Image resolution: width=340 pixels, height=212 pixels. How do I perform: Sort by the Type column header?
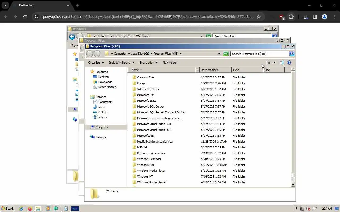[247, 70]
